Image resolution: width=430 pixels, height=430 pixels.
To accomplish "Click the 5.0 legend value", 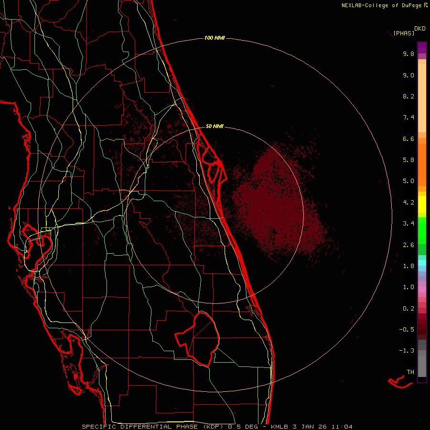I will [408, 181].
